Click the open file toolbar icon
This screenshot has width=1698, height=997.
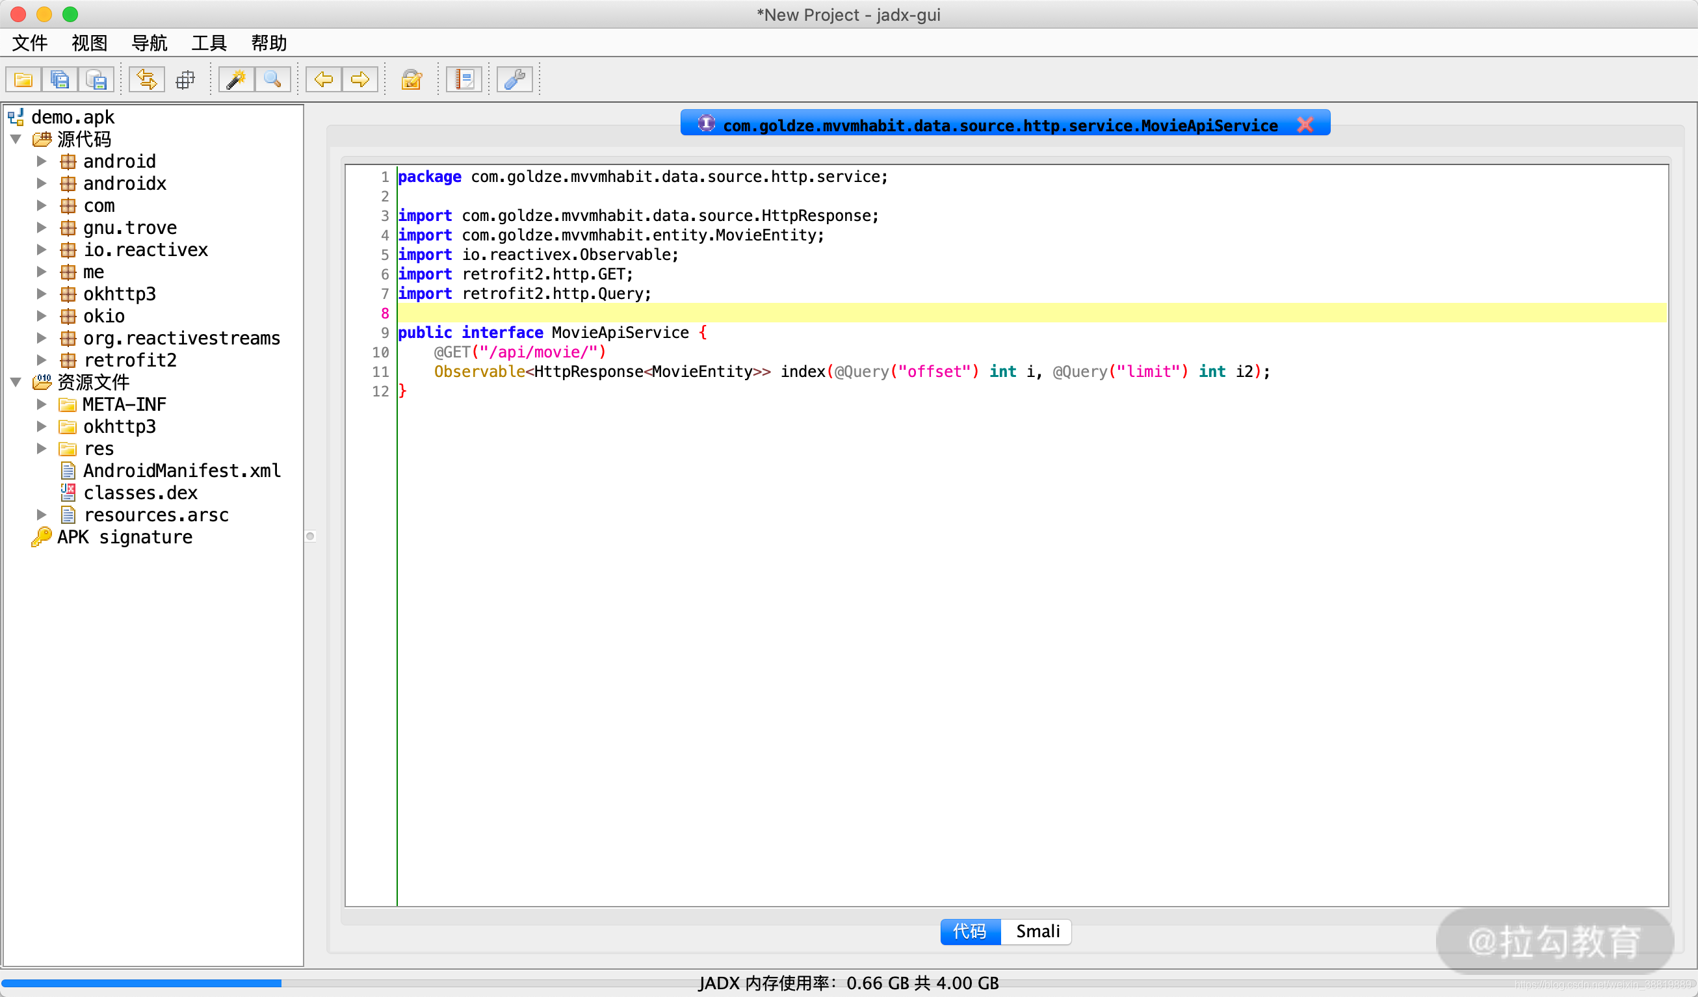23,79
